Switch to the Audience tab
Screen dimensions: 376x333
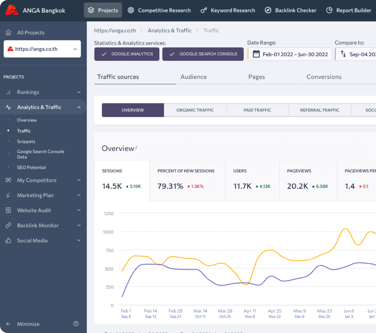pos(210,77)
